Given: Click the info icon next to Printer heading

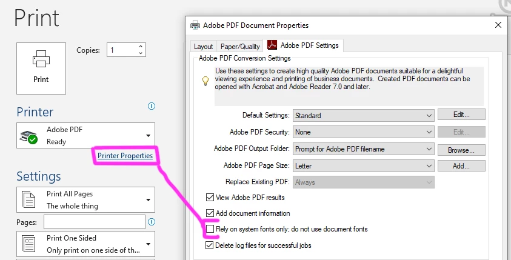Looking at the screenshot, I should (x=152, y=106).
